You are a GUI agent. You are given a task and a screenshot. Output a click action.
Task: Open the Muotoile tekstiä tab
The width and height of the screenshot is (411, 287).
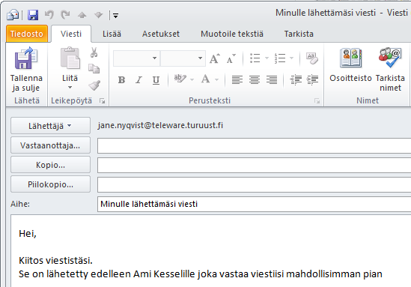232,34
